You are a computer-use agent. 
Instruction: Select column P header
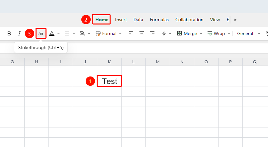(x=230, y=62)
